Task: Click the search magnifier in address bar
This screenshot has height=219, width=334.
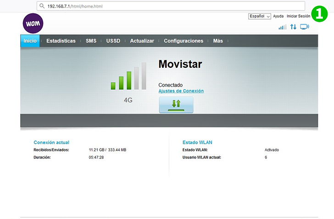Action: 42,6
